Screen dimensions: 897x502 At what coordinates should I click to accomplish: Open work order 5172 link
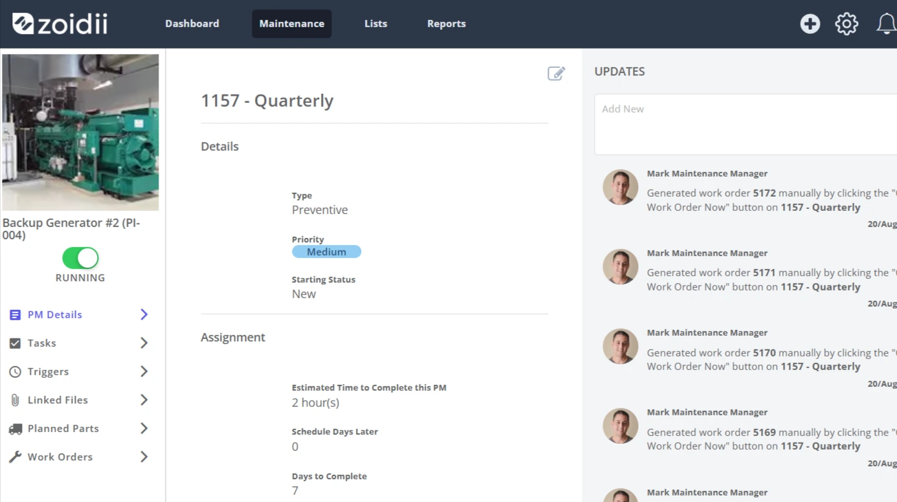click(x=764, y=193)
